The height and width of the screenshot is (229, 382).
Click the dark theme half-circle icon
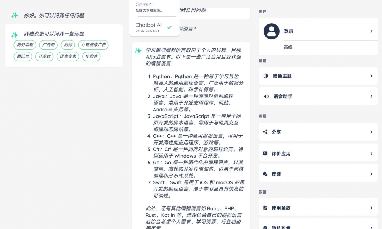[266, 76]
